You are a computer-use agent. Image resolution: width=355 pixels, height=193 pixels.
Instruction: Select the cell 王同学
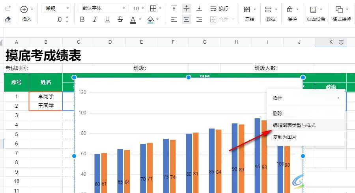[46, 106]
